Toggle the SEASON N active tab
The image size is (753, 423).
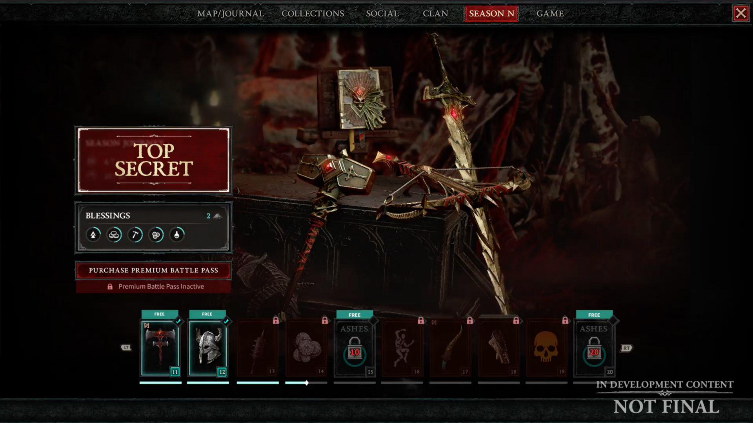(x=491, y=13)
